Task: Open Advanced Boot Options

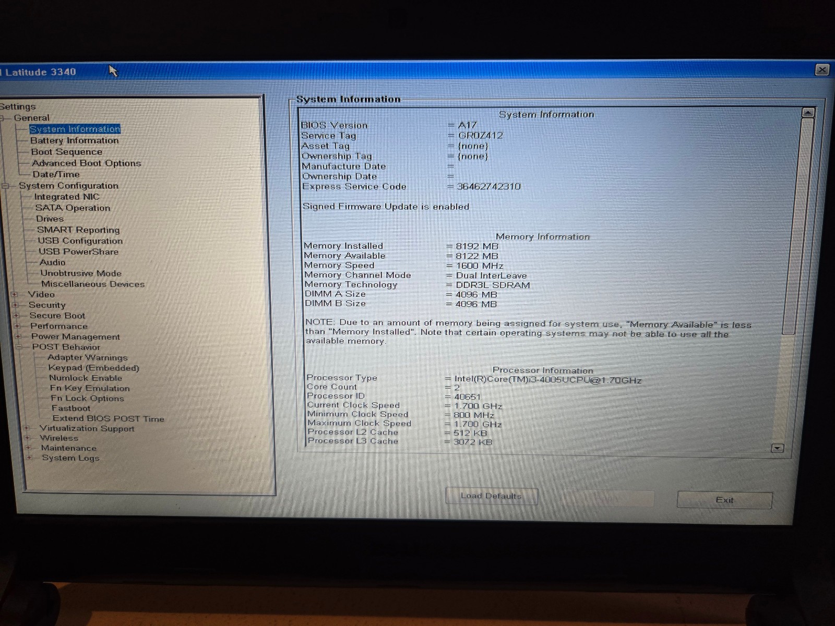Action: [86, 163]
